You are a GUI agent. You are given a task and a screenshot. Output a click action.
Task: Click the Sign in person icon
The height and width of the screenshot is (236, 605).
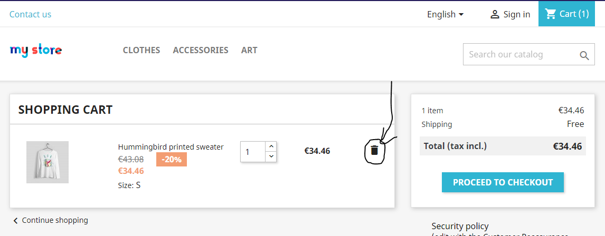pyautogui.click(x=495, y=15)
